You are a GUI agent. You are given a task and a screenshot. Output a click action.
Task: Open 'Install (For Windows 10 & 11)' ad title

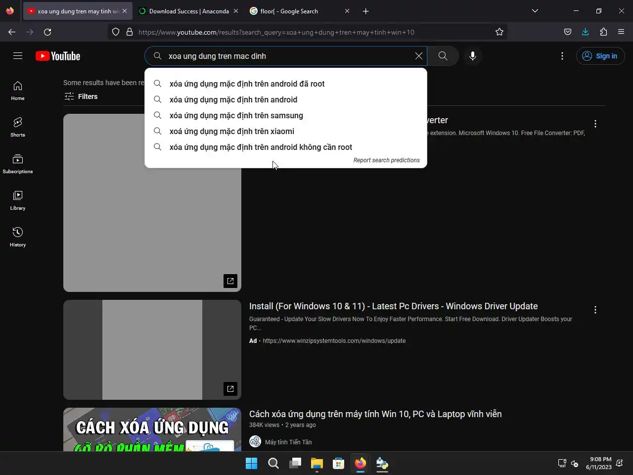pos(393,306)
